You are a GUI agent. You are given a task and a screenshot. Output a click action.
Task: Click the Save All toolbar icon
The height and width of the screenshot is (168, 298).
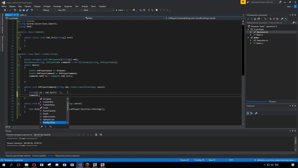coord(27,10)
